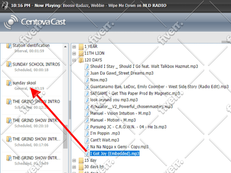Select the THE GRIND SHOW INTRO playlist
Screen dimensions: 231x173
click(x=36, y=101)
